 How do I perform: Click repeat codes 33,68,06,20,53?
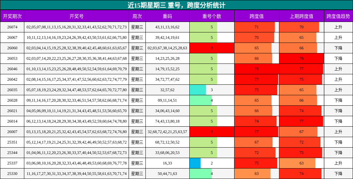[x=167, y=153]
